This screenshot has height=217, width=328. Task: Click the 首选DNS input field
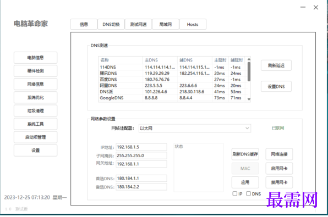tap(141, 179)
